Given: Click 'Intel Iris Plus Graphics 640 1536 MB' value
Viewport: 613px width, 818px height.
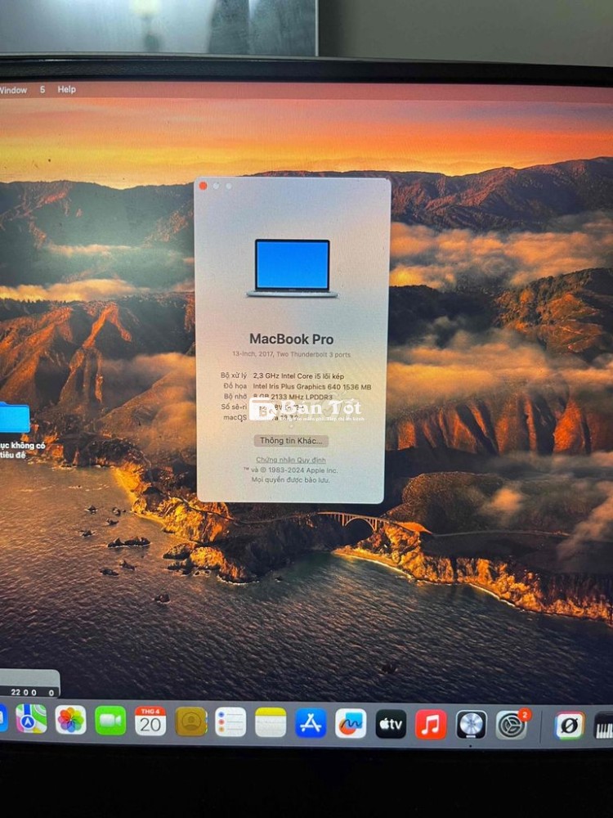Looking at the screenshot, I should click(312, 387).
